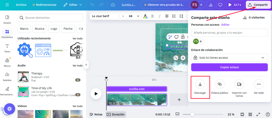Click the lock icon on floating toolbar
The height and width of the screenshot is (118, 272).
pyautogui.click(x=183, y=37)
